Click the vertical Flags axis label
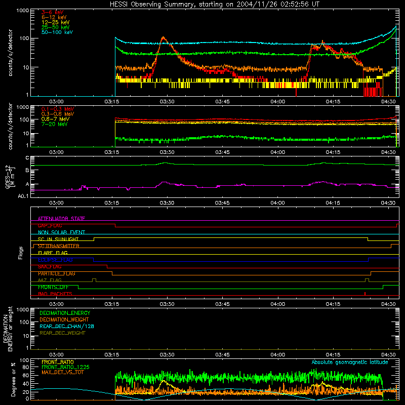Screen dimensions: 405x405 click(x=20, y=253)
